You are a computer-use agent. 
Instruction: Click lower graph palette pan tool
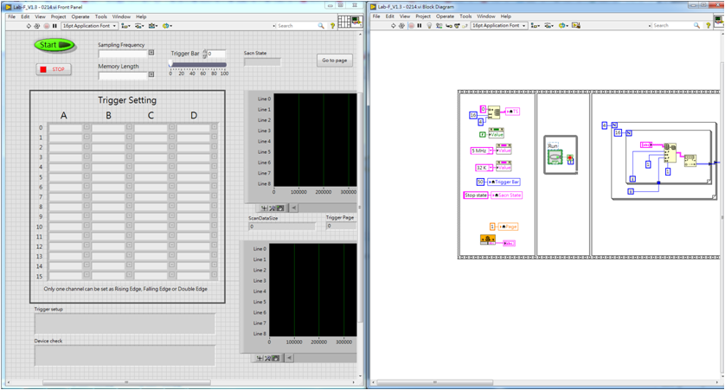click(276, 358)
